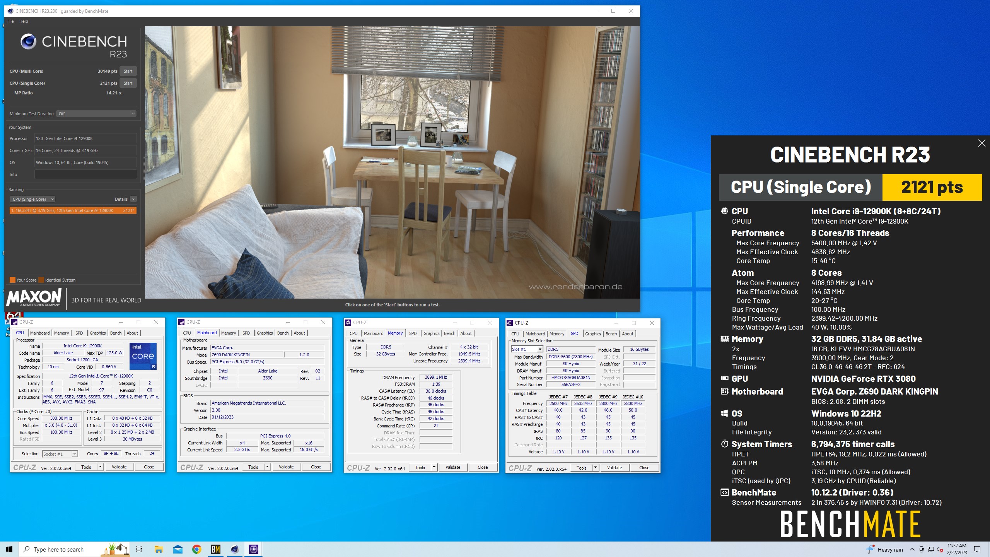Close the BenchMate result overlay
The height and width of the screenshot is (557, 990).
(981, 143)
